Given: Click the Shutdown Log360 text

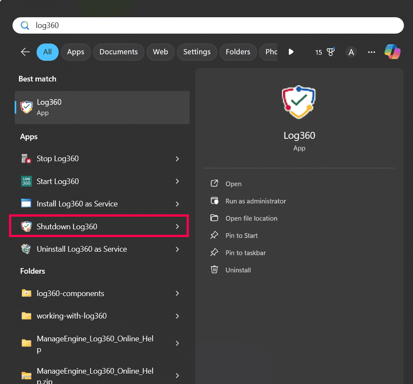Looking at the screenshot, I should coord(67,227).
